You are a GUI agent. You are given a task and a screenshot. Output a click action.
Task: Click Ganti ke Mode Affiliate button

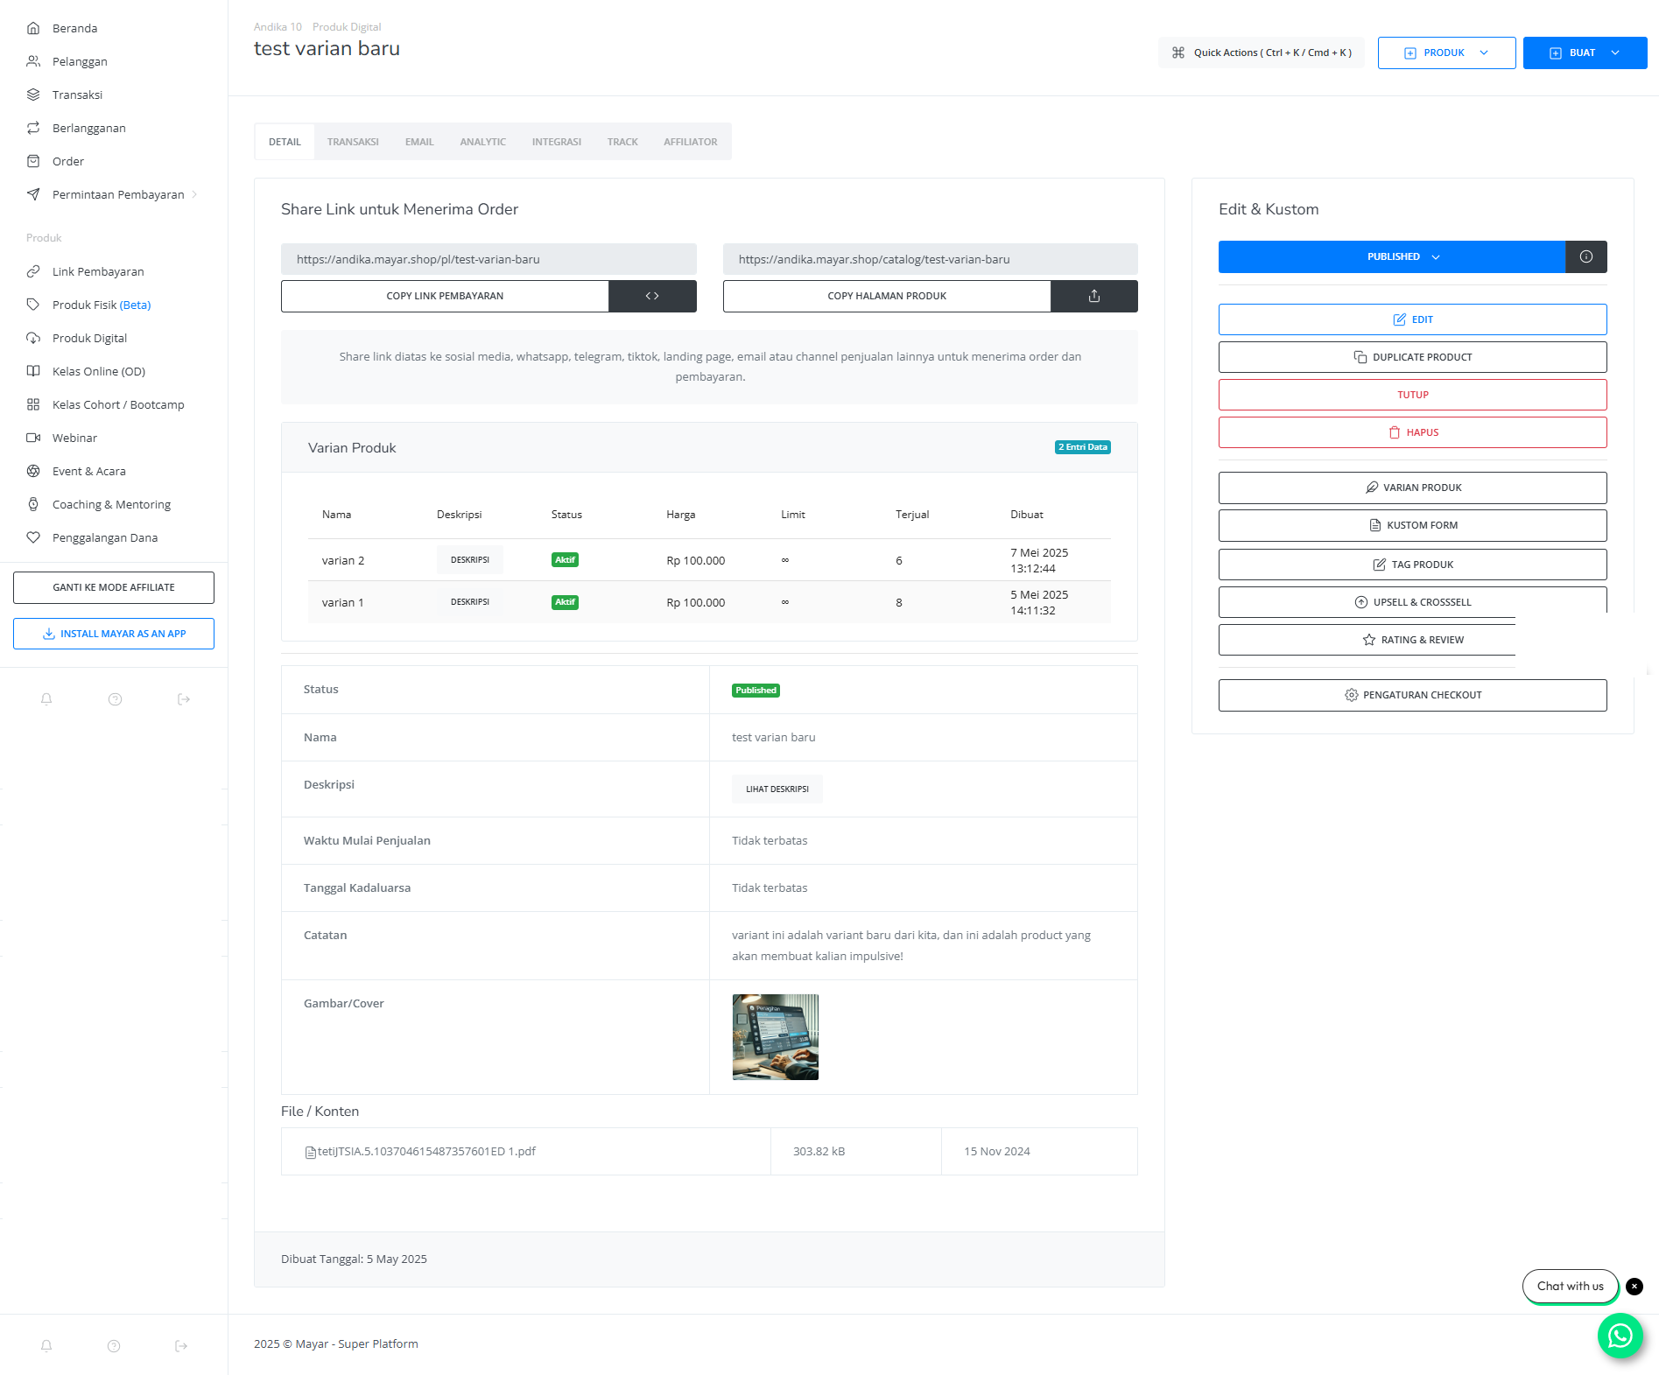tap(114, 587)
